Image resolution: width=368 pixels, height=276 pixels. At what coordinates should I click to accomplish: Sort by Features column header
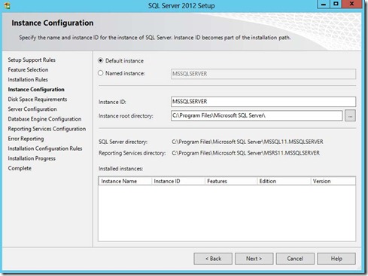click(231, 181)
